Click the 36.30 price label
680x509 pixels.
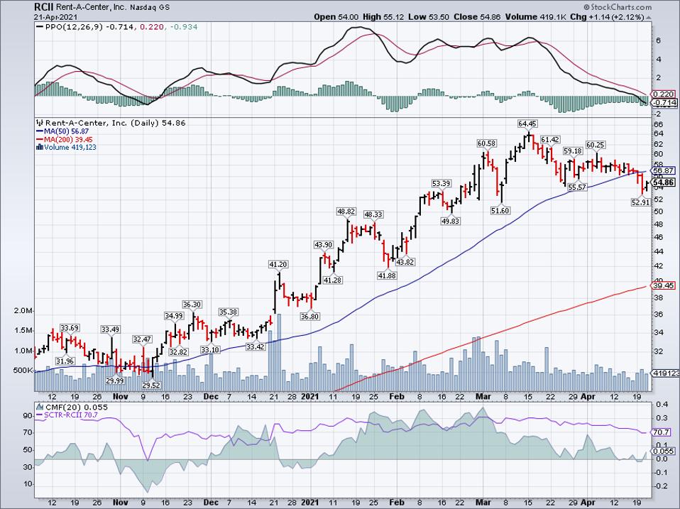coord(192,305)
